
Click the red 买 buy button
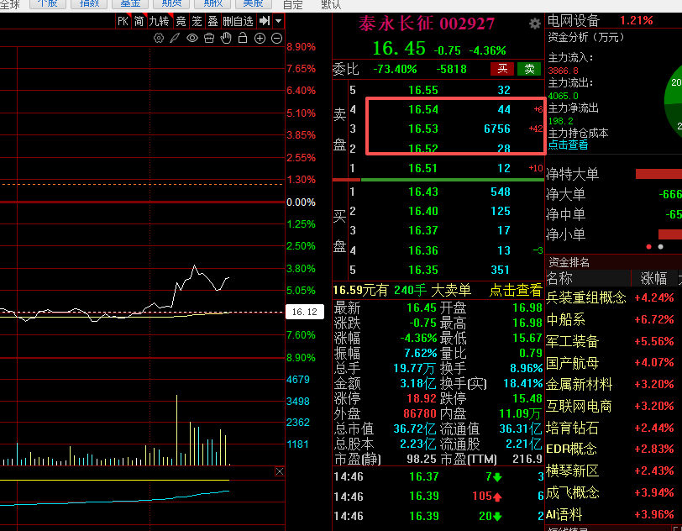(502, 69)
